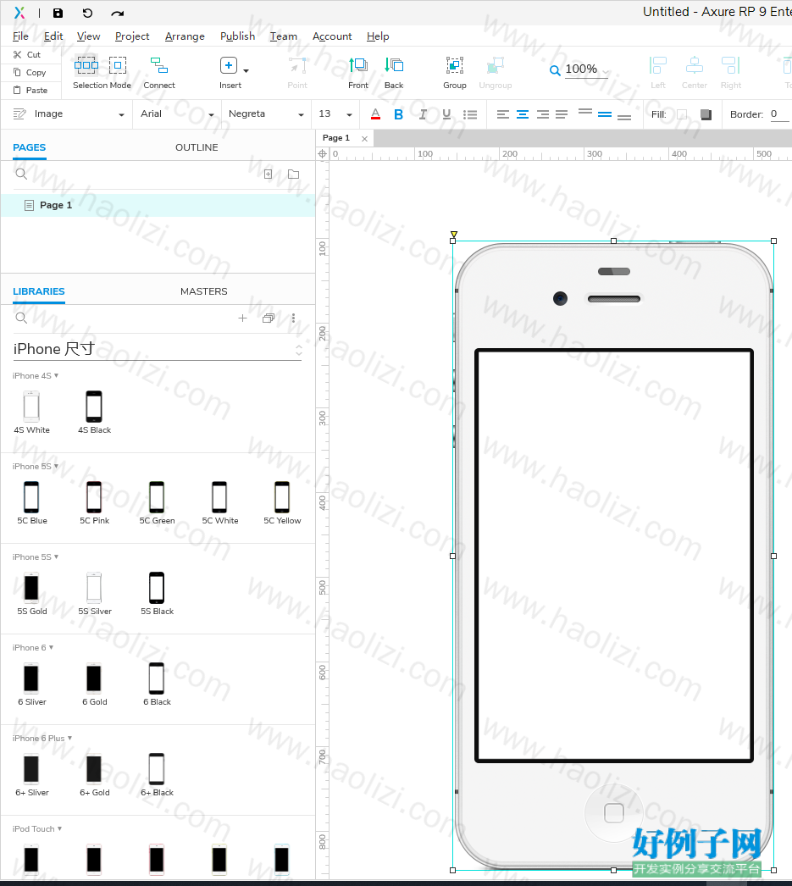Pick the text color swatch
Screen dimensions: 792x886
375,114
